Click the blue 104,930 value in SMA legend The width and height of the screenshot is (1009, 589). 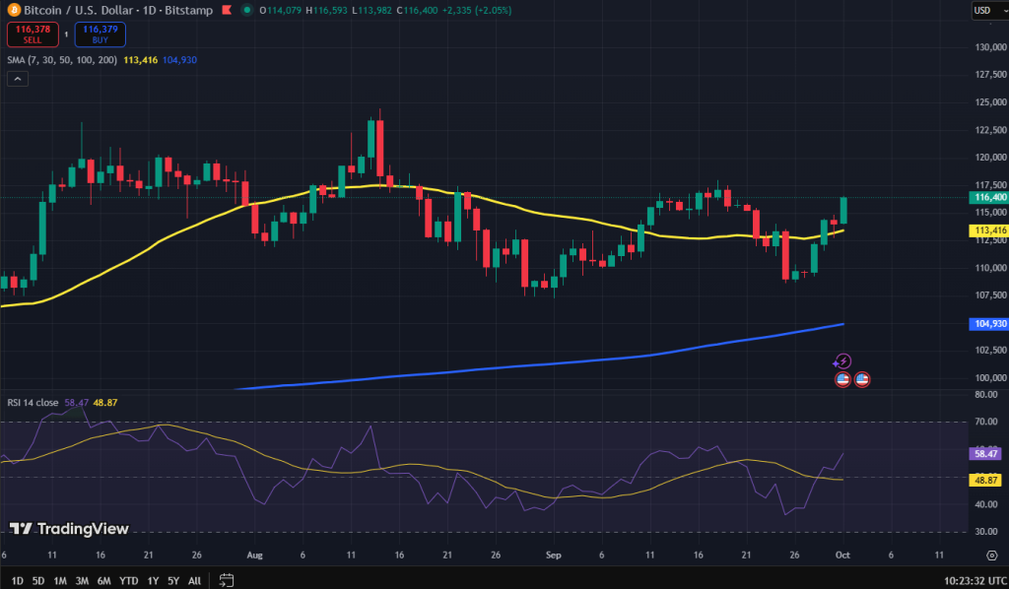point(179,60)
